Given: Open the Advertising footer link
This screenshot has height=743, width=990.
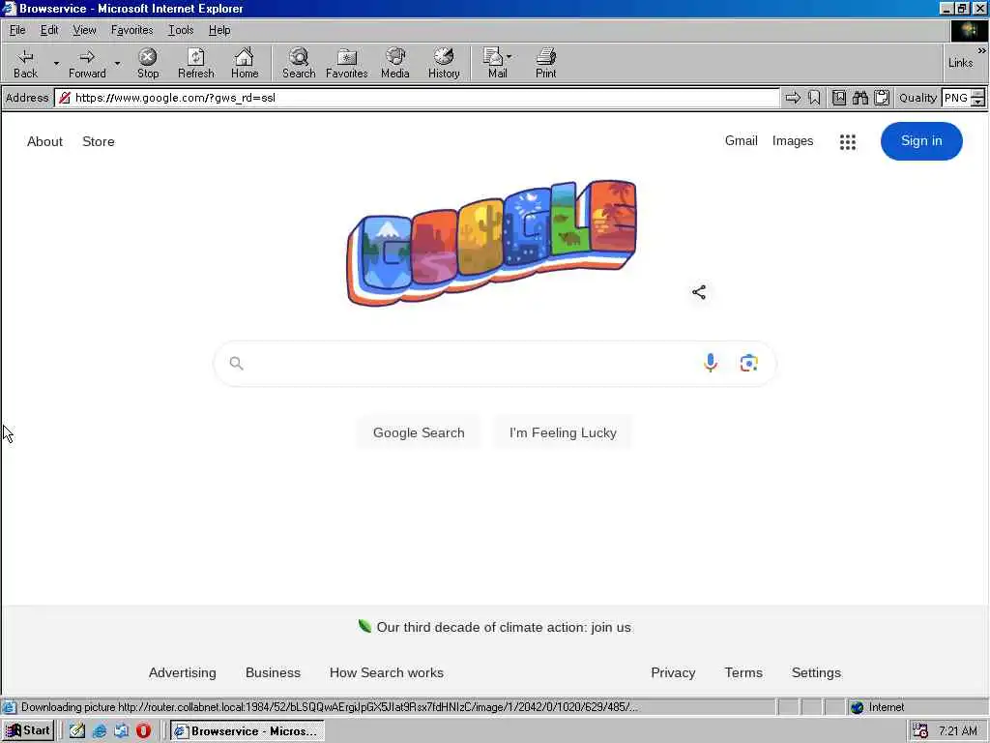Looking at the screenshot, I should click(182, 673).
